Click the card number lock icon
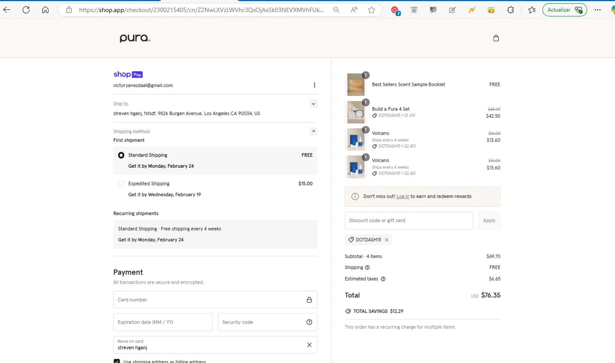 pos(309,300)
